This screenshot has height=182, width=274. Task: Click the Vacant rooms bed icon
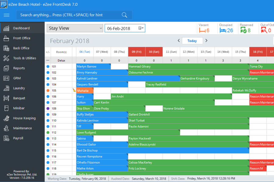click(202, 30)
